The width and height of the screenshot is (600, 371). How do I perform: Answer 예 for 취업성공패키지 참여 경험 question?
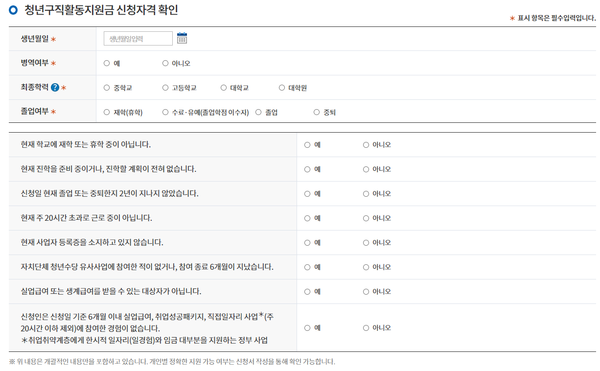click(x=307, y=328)
